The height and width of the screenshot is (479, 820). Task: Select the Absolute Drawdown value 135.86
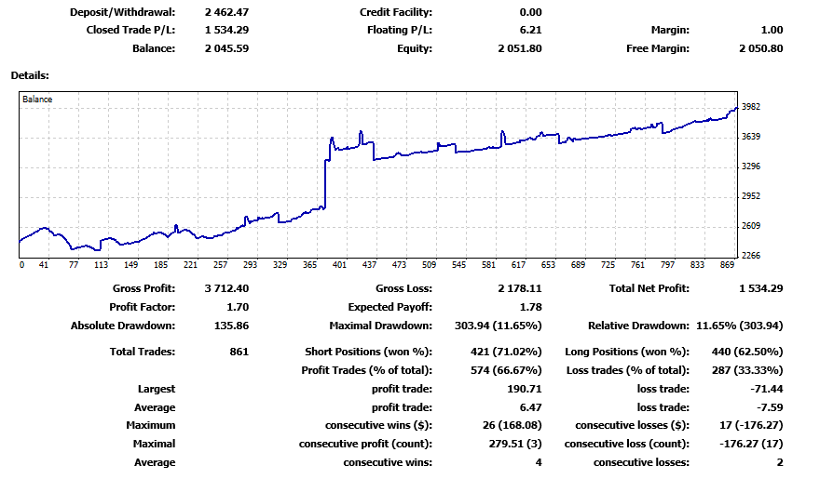231,326
